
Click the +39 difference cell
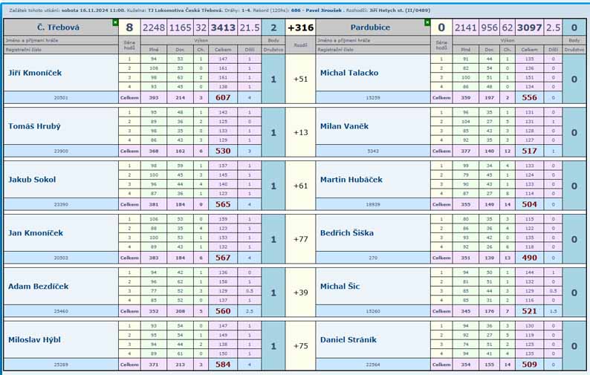(x=300, y=293)
